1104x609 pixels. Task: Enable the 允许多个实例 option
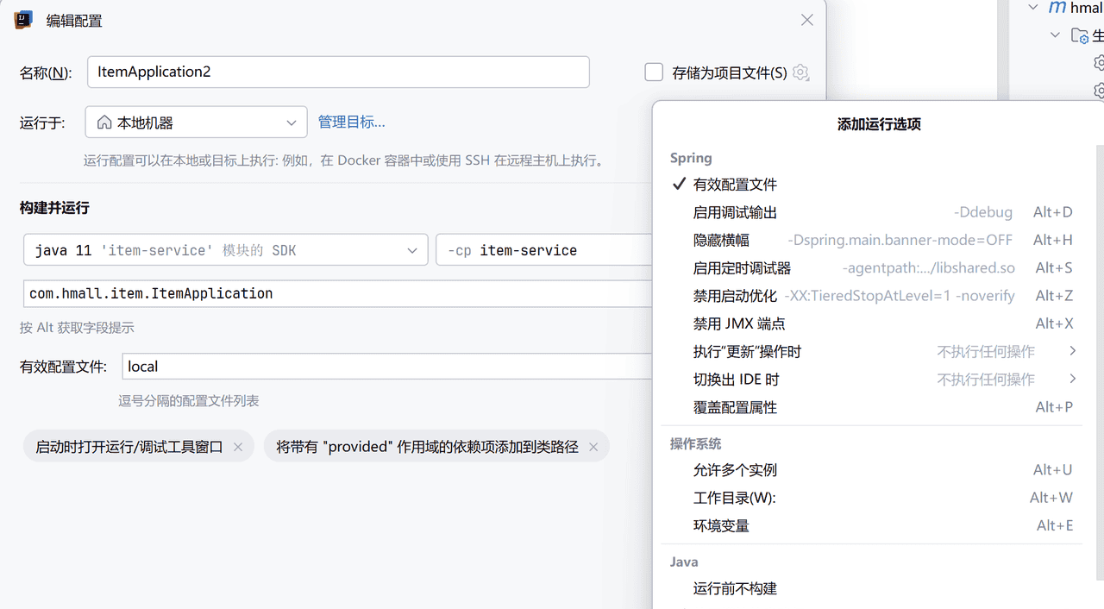(x=735, y=470)
